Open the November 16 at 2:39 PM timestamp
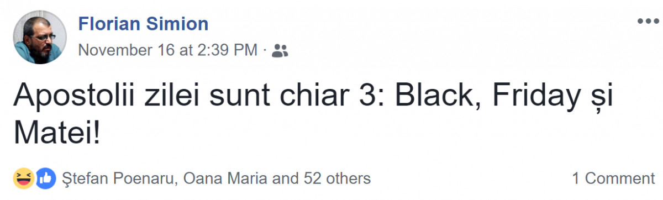 [168, 50]
